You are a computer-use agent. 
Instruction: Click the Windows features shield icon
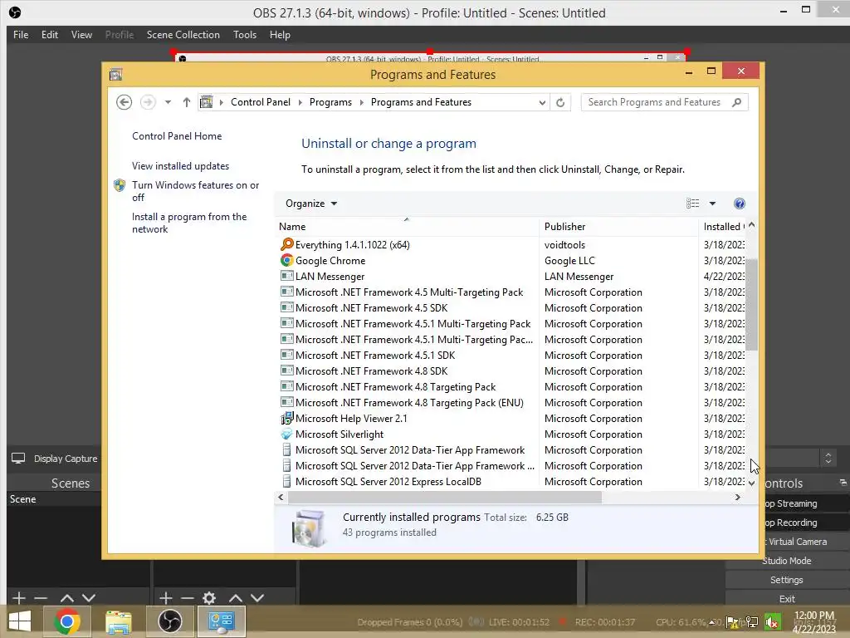[x=120, y=185]
